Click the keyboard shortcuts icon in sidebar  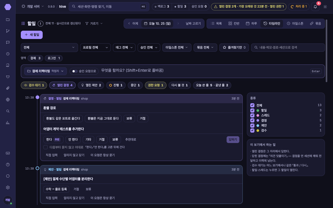point(8,153)
